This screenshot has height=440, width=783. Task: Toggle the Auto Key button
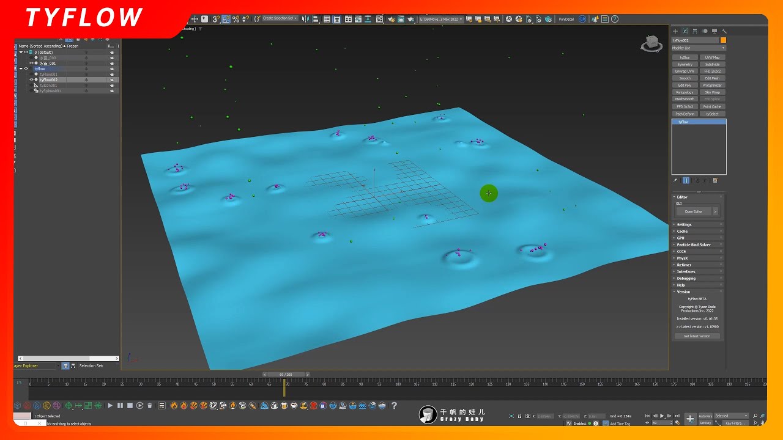pos(705,416)
